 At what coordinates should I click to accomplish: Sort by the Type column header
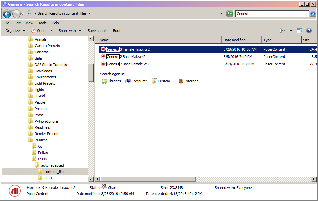tap(281, 40)
